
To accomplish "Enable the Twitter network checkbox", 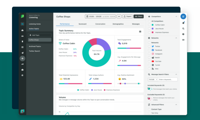I will click(149, 46).
